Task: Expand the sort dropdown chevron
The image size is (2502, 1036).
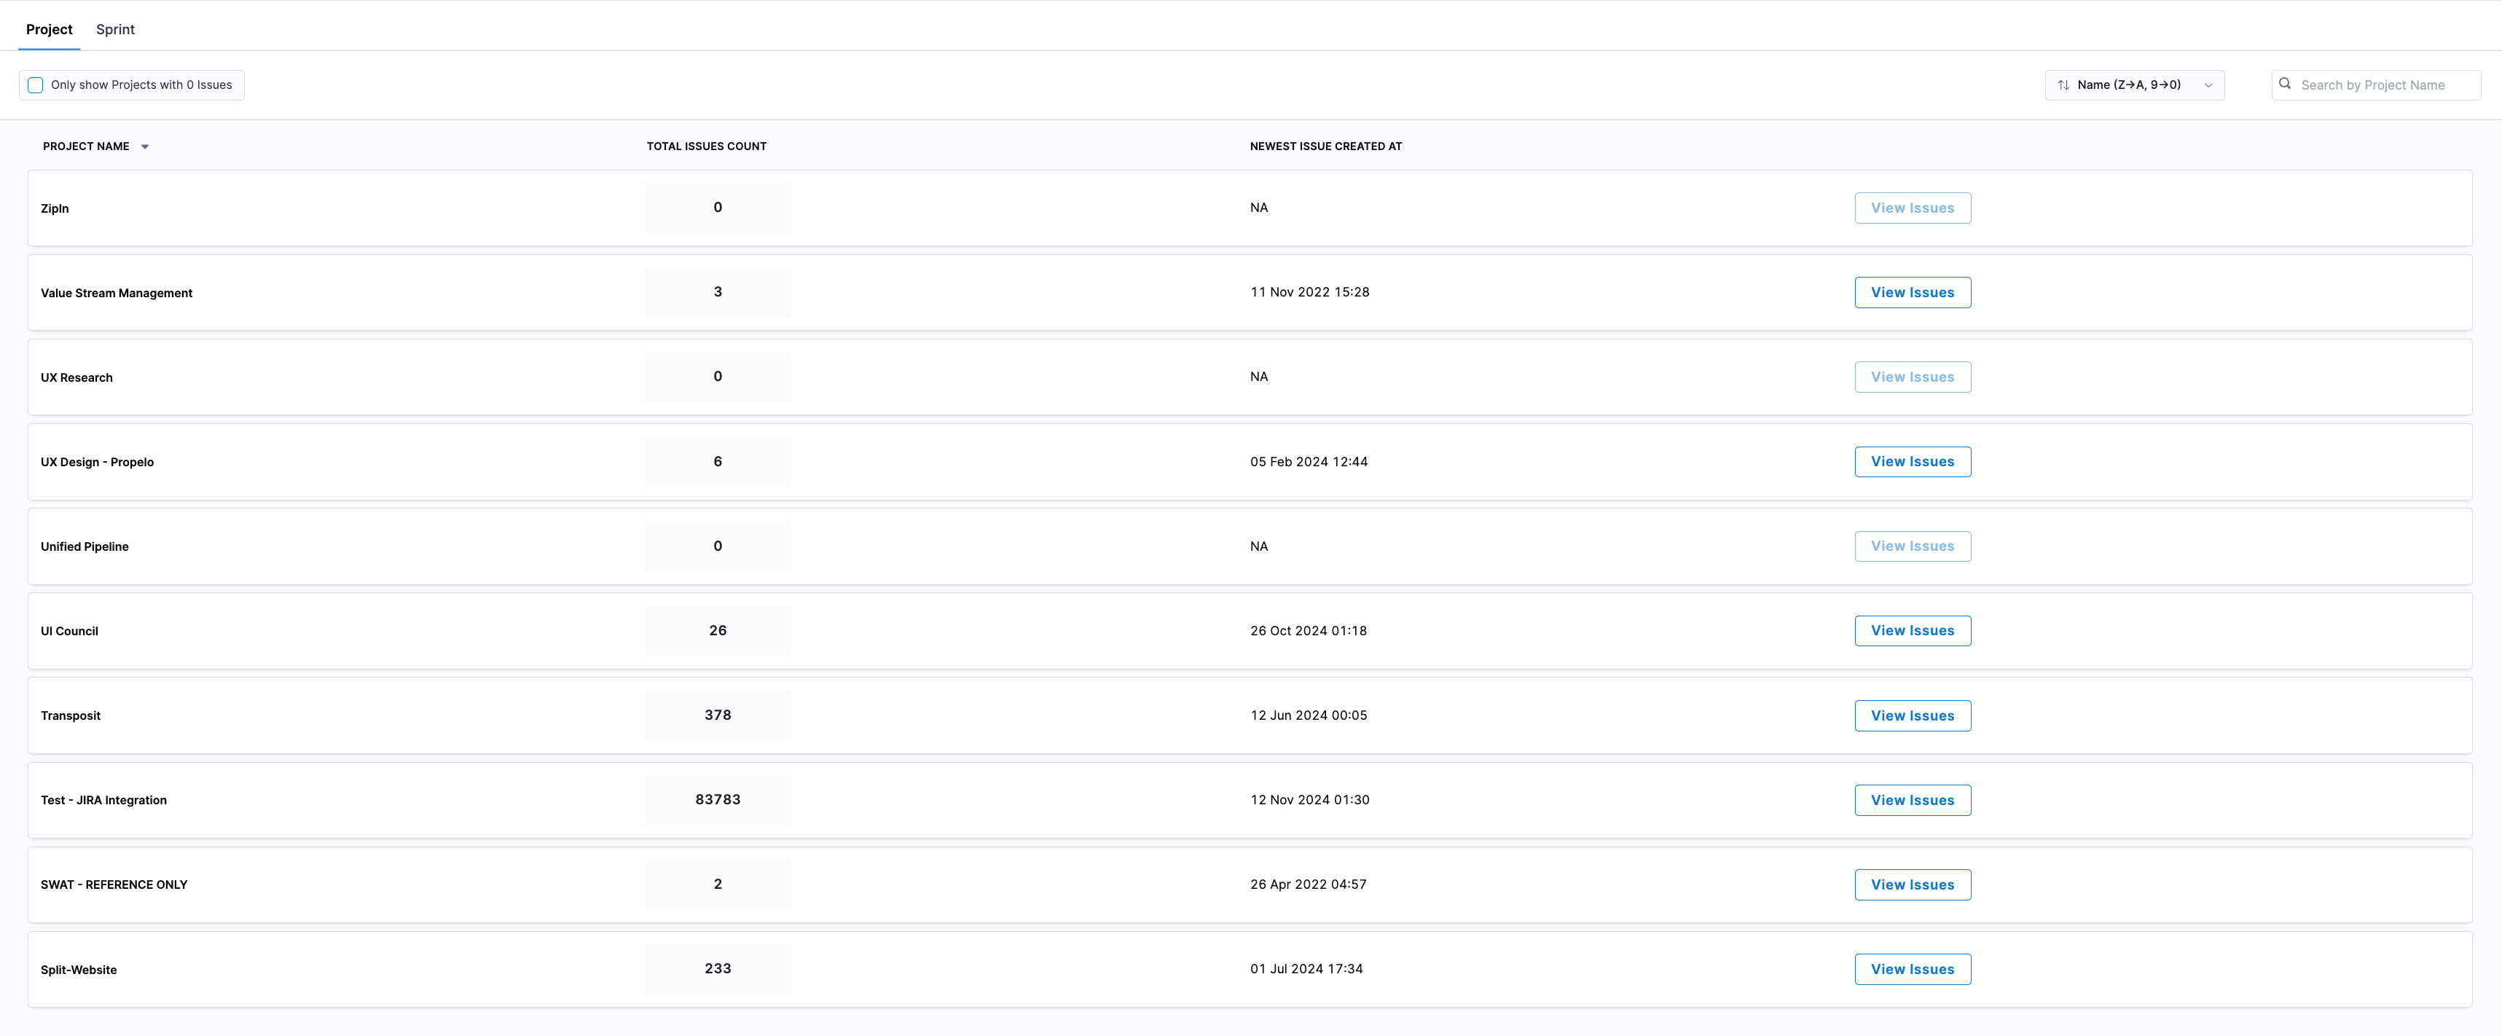Action: [2208, 85]
